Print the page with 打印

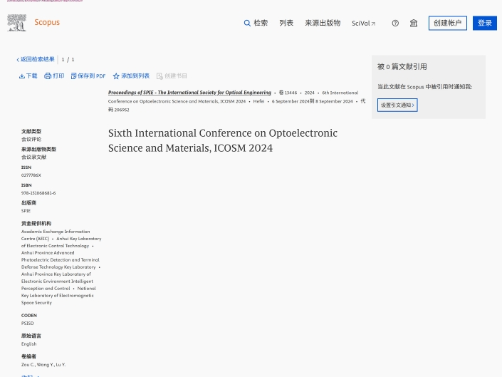click(54, 76)
